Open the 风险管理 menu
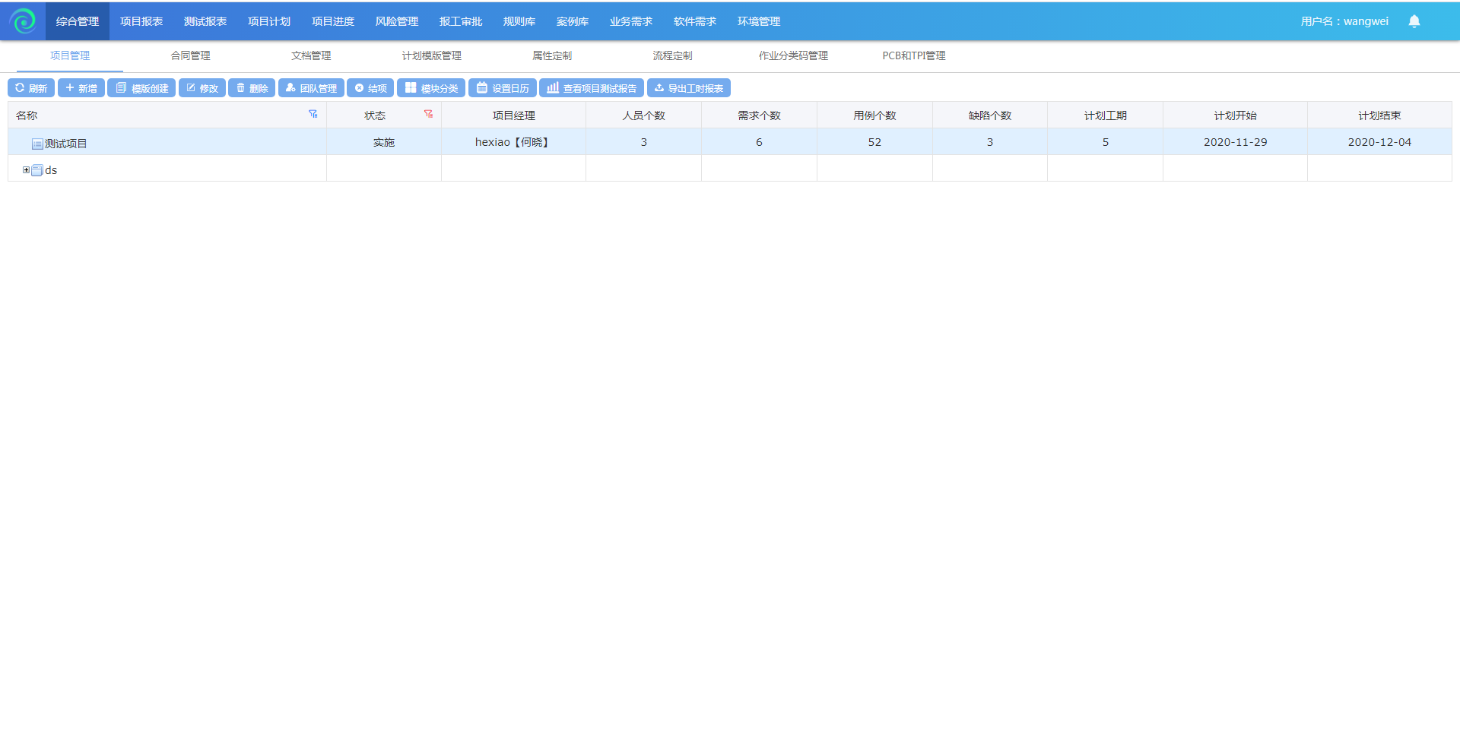Screen dimensions: 1460x737 tap(396, 21)
